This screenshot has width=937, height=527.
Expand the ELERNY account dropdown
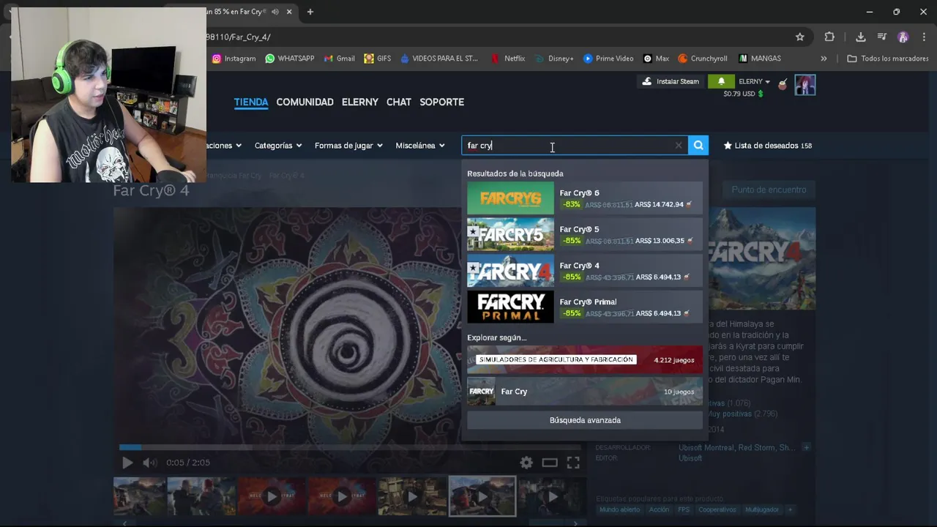coord(754,81)
